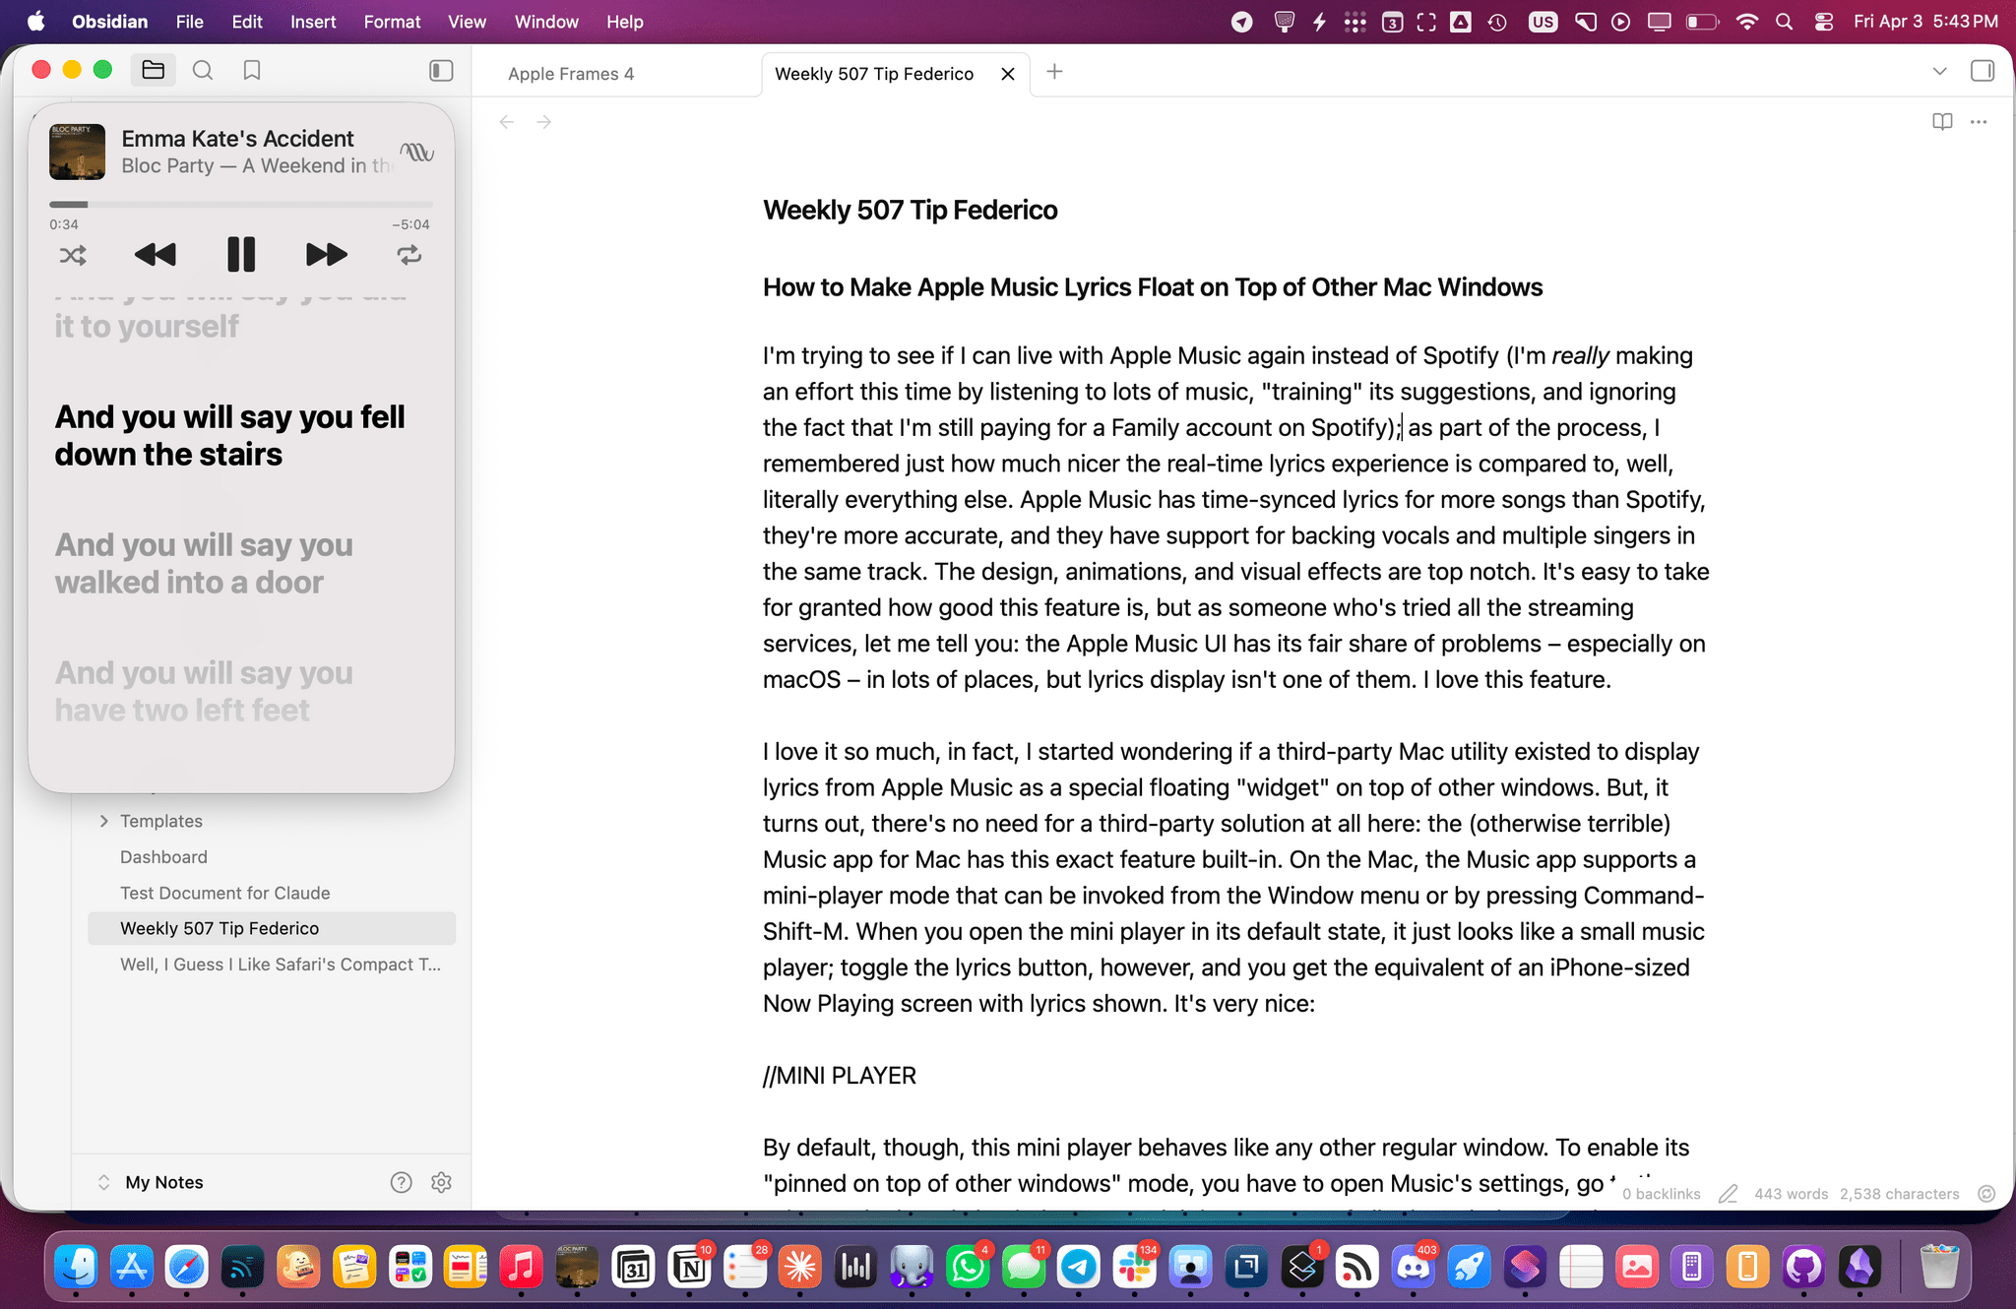2016x1309 pixels.
Task: Open Telegram from the Dock
Action: [x=1079, y=1267]
